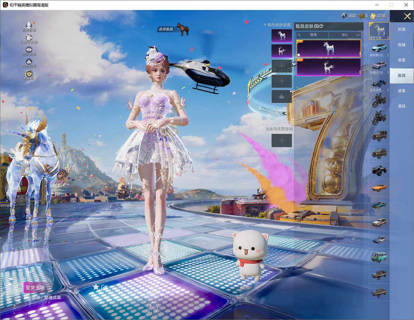Select the blue monster truck vehicle

379,170
